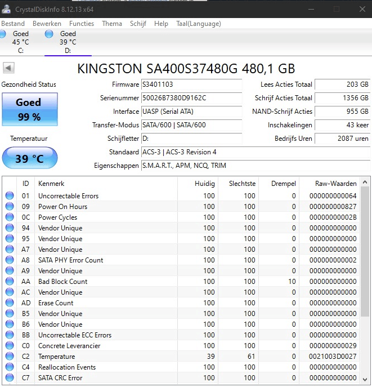Click status icon of row ID B6

tap(10, 324)
